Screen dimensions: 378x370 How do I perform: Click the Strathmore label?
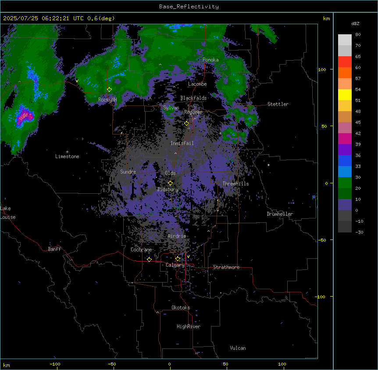226,267
